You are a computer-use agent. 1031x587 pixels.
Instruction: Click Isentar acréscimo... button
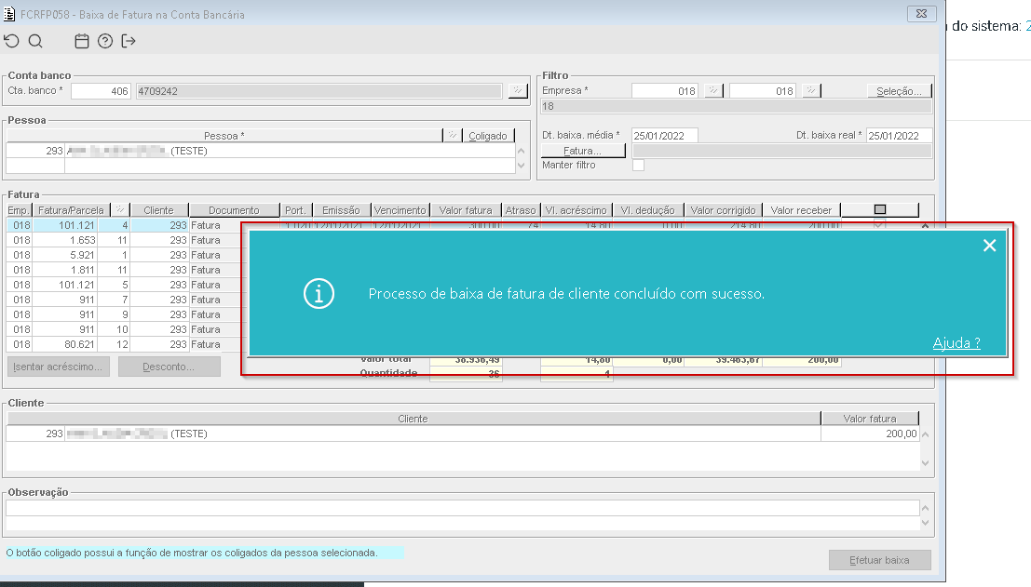pos(58,367)
